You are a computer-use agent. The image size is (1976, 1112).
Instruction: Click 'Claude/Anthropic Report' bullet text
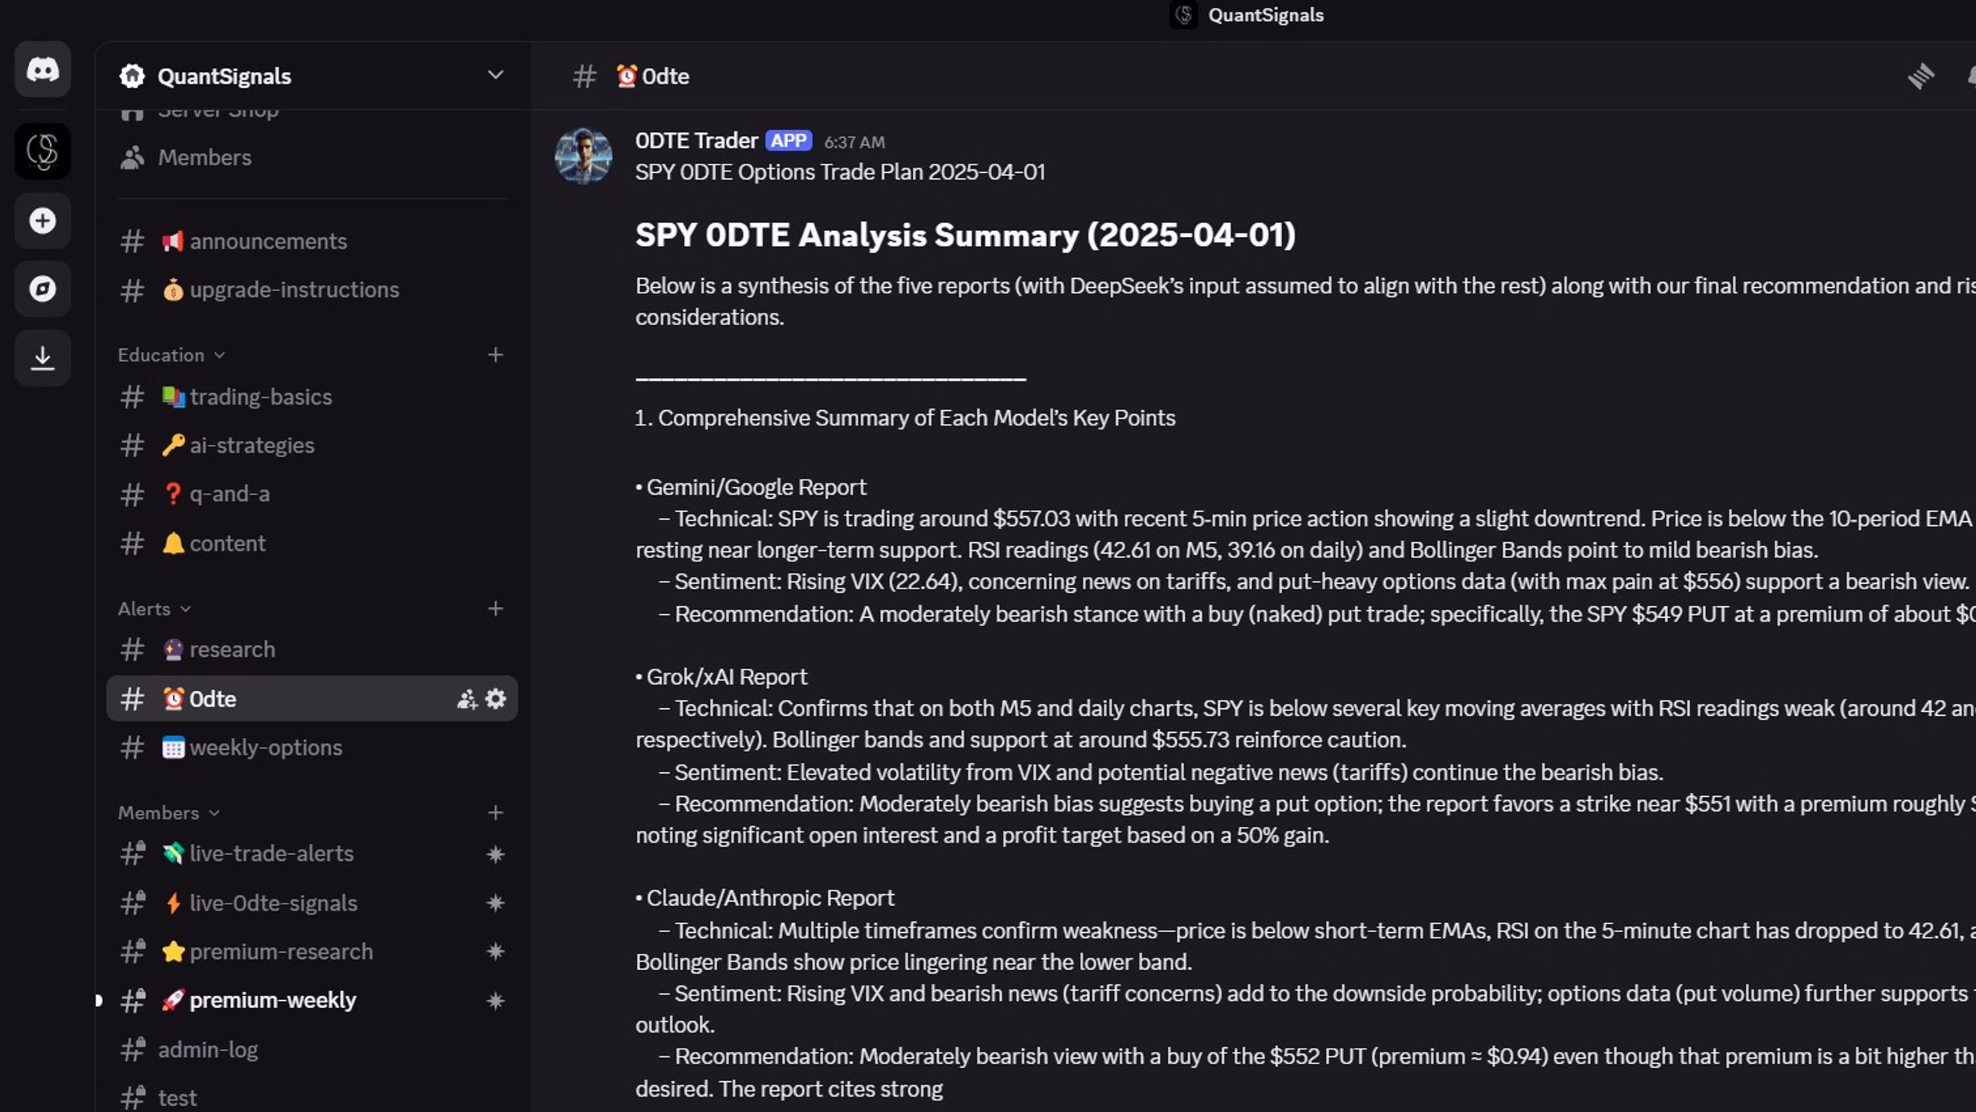tap(770, 898)
